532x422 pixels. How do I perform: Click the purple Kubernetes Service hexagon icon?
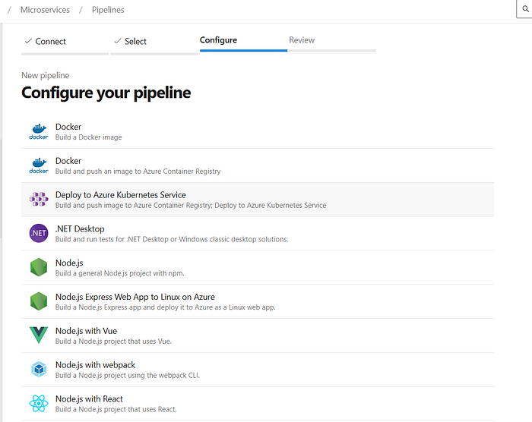(39, 200)
